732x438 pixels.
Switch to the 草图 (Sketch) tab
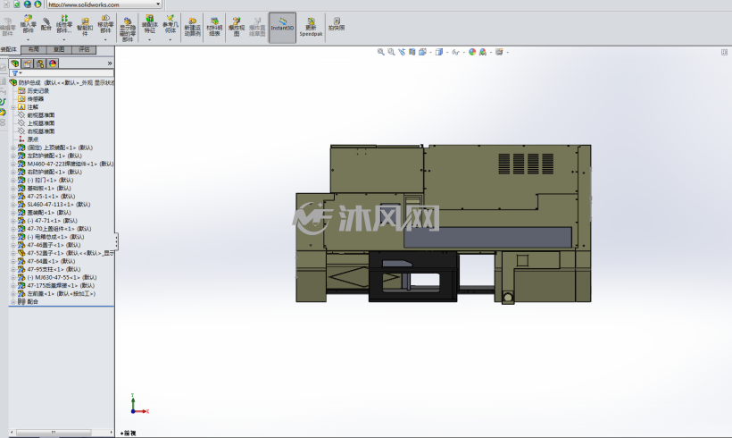pos(59,49)
